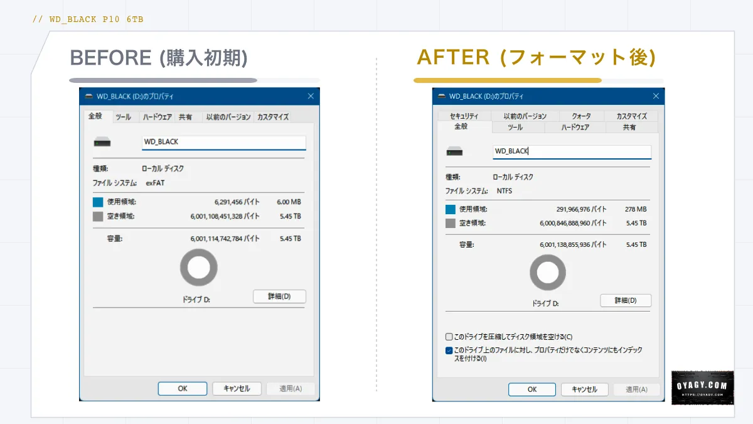Click キャンセル in the BEFORE dialog
The width and height of the screenshot is (753, 424).
pos(237,389)
